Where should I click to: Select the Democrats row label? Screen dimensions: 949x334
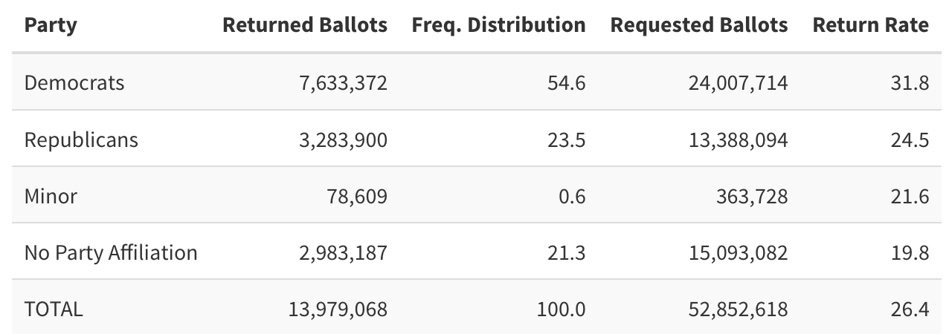[x=74, y=82]
